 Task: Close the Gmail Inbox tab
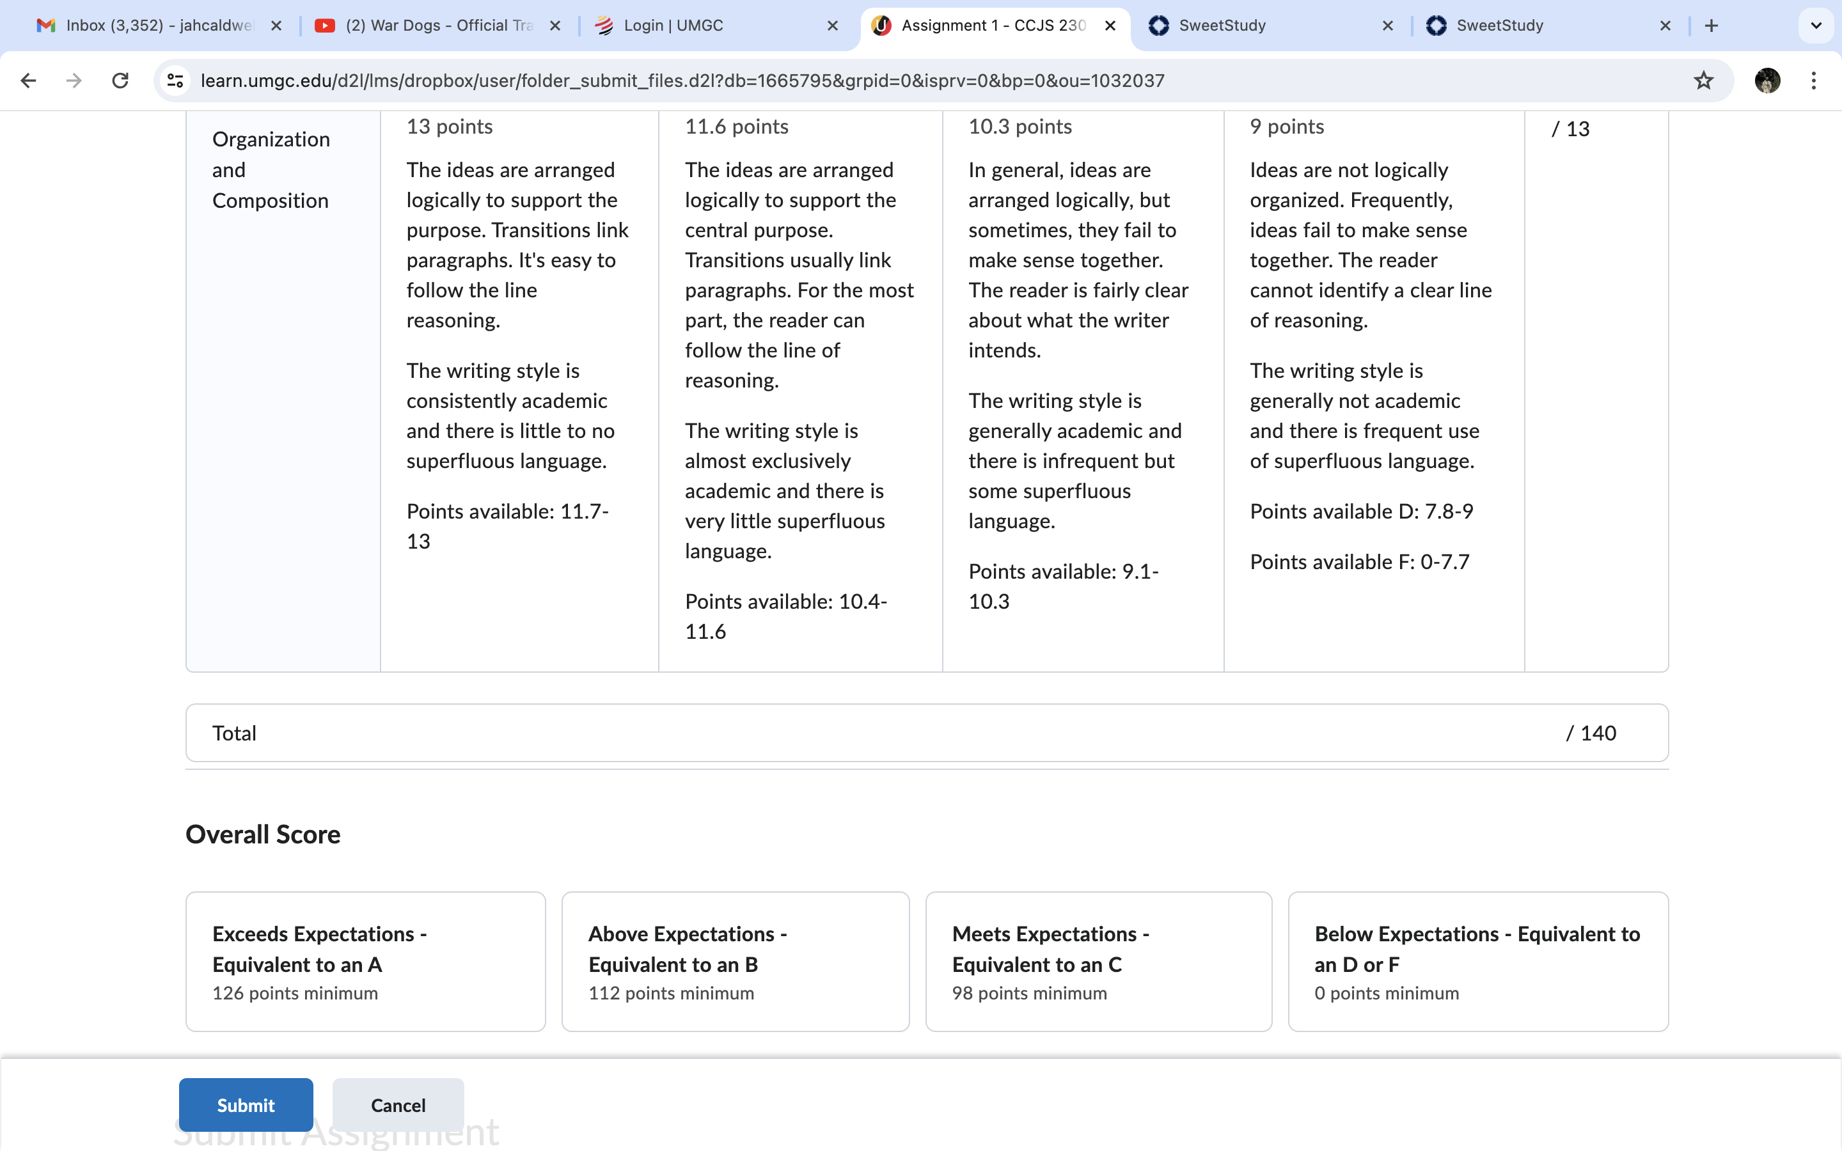pos(276,26)
